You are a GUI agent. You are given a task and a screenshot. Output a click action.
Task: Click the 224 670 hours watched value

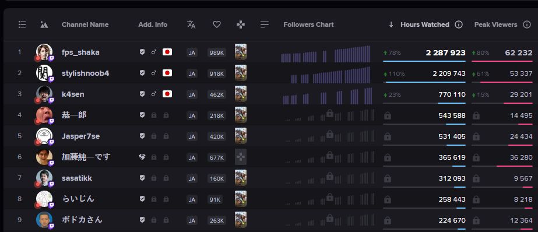click(452, 220)
